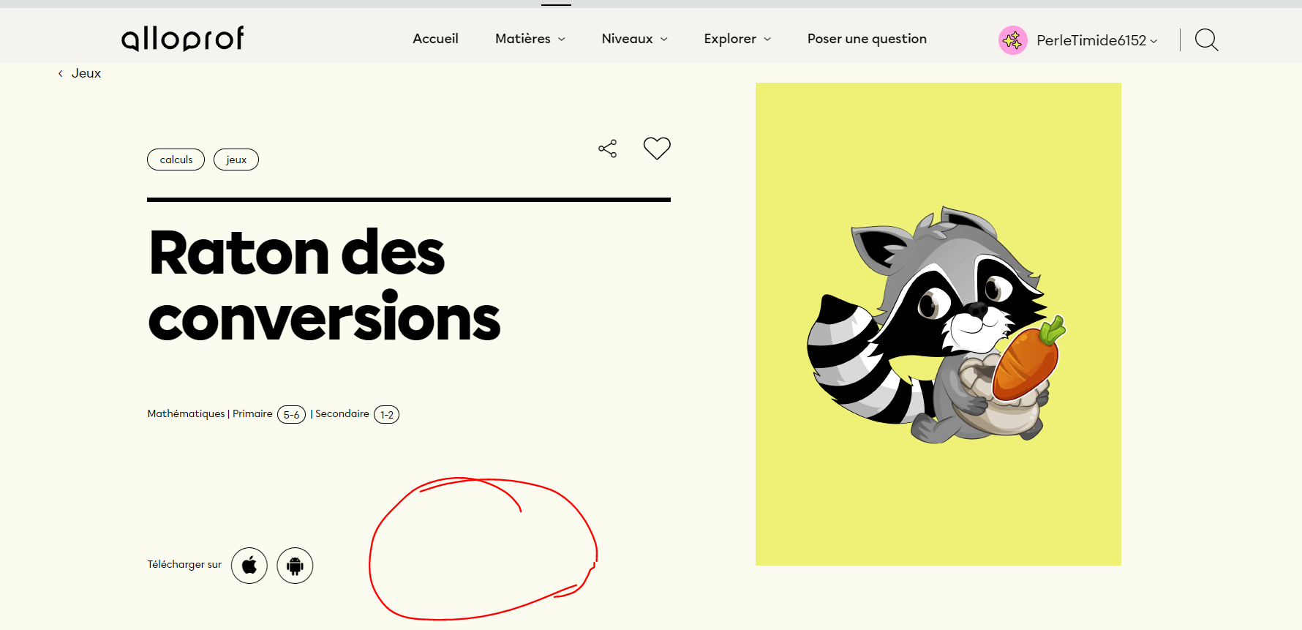This screenshot has height=630, width=1302.
Task: Expand the Matières dropdown menu
Action: (x=530, y=39)
